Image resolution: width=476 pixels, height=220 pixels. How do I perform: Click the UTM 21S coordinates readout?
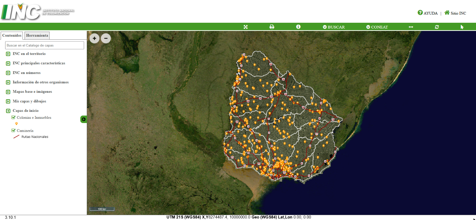tap(208, 217)
